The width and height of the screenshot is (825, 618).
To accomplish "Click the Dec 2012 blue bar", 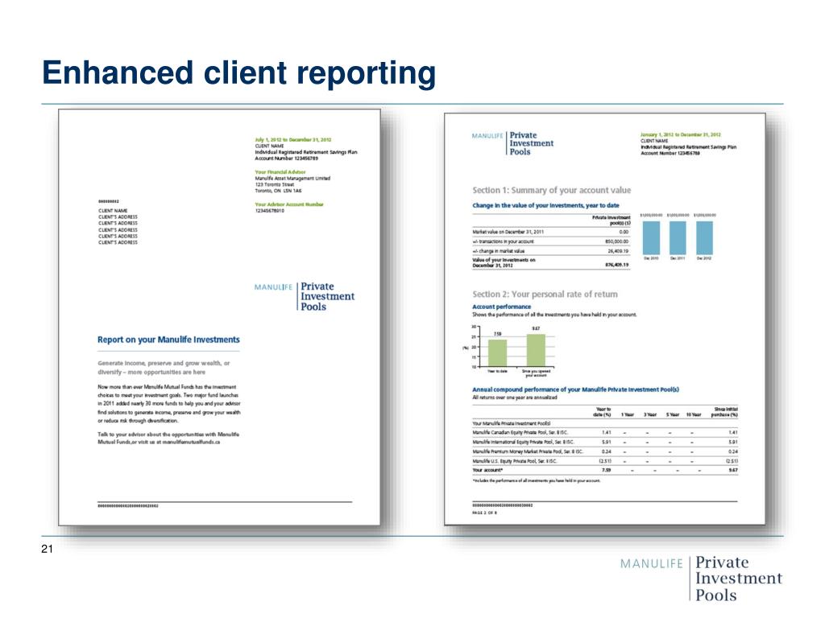I will click(704, 238).
